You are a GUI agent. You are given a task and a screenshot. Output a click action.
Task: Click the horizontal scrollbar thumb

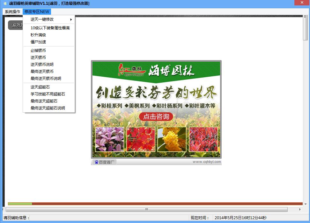(x=146, y=209)
